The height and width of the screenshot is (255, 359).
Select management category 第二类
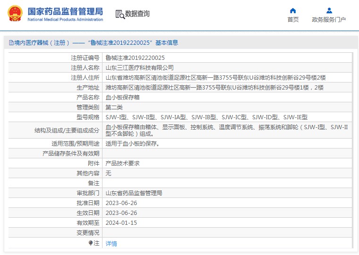coord(114,107)
